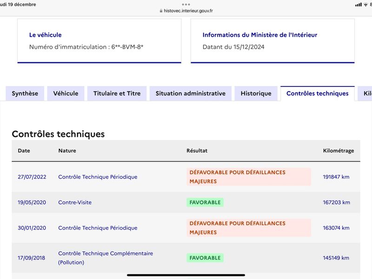
Task: Go to the Historique tab
Action: click(256, 93)
